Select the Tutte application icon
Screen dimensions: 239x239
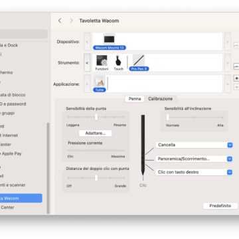[x=100, y=82]
